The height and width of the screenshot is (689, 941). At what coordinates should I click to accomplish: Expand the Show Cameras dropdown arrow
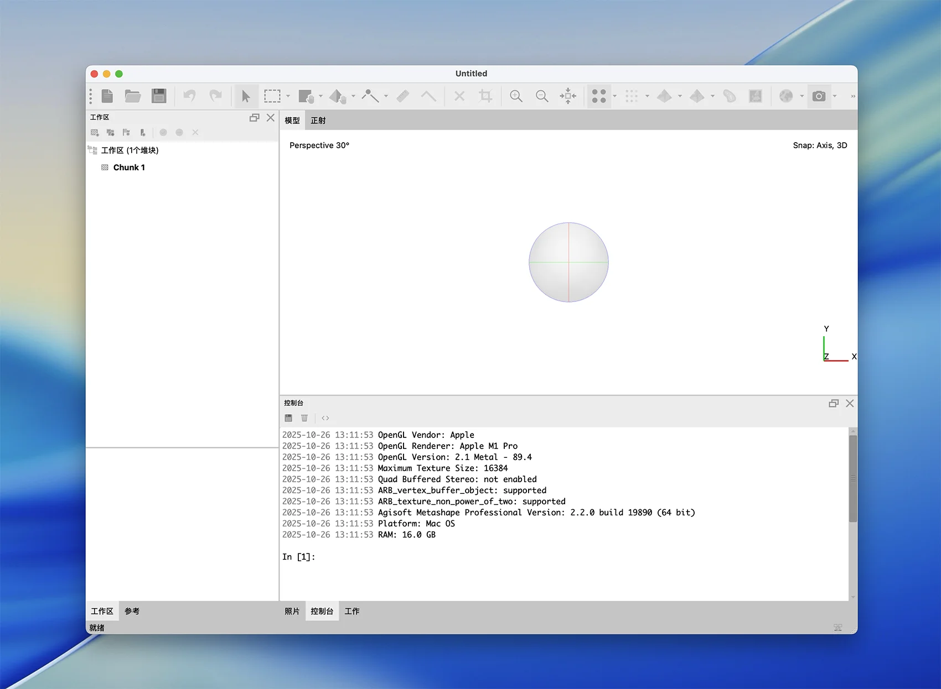coord(835,96)
